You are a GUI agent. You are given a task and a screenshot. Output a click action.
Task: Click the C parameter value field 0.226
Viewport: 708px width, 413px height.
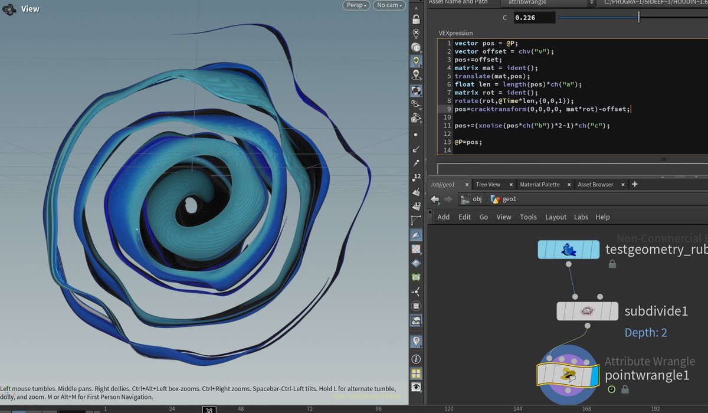pyautogui.click(x=535, y=18)
